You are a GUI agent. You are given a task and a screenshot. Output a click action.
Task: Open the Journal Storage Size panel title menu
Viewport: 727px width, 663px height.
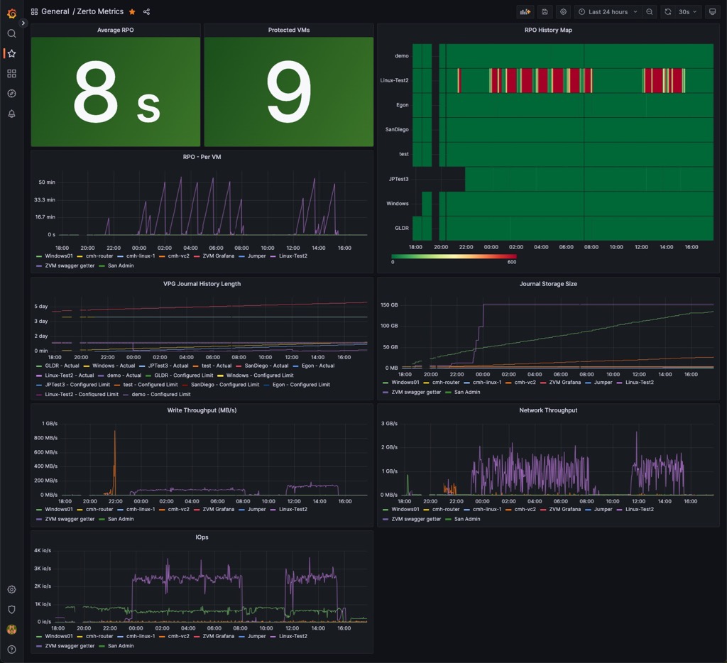point(548,284)
